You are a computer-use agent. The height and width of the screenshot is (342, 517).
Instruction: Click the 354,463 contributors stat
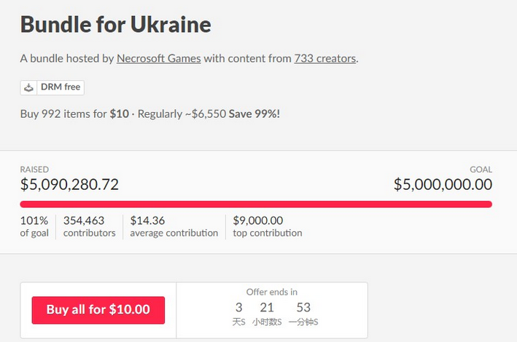90,226
